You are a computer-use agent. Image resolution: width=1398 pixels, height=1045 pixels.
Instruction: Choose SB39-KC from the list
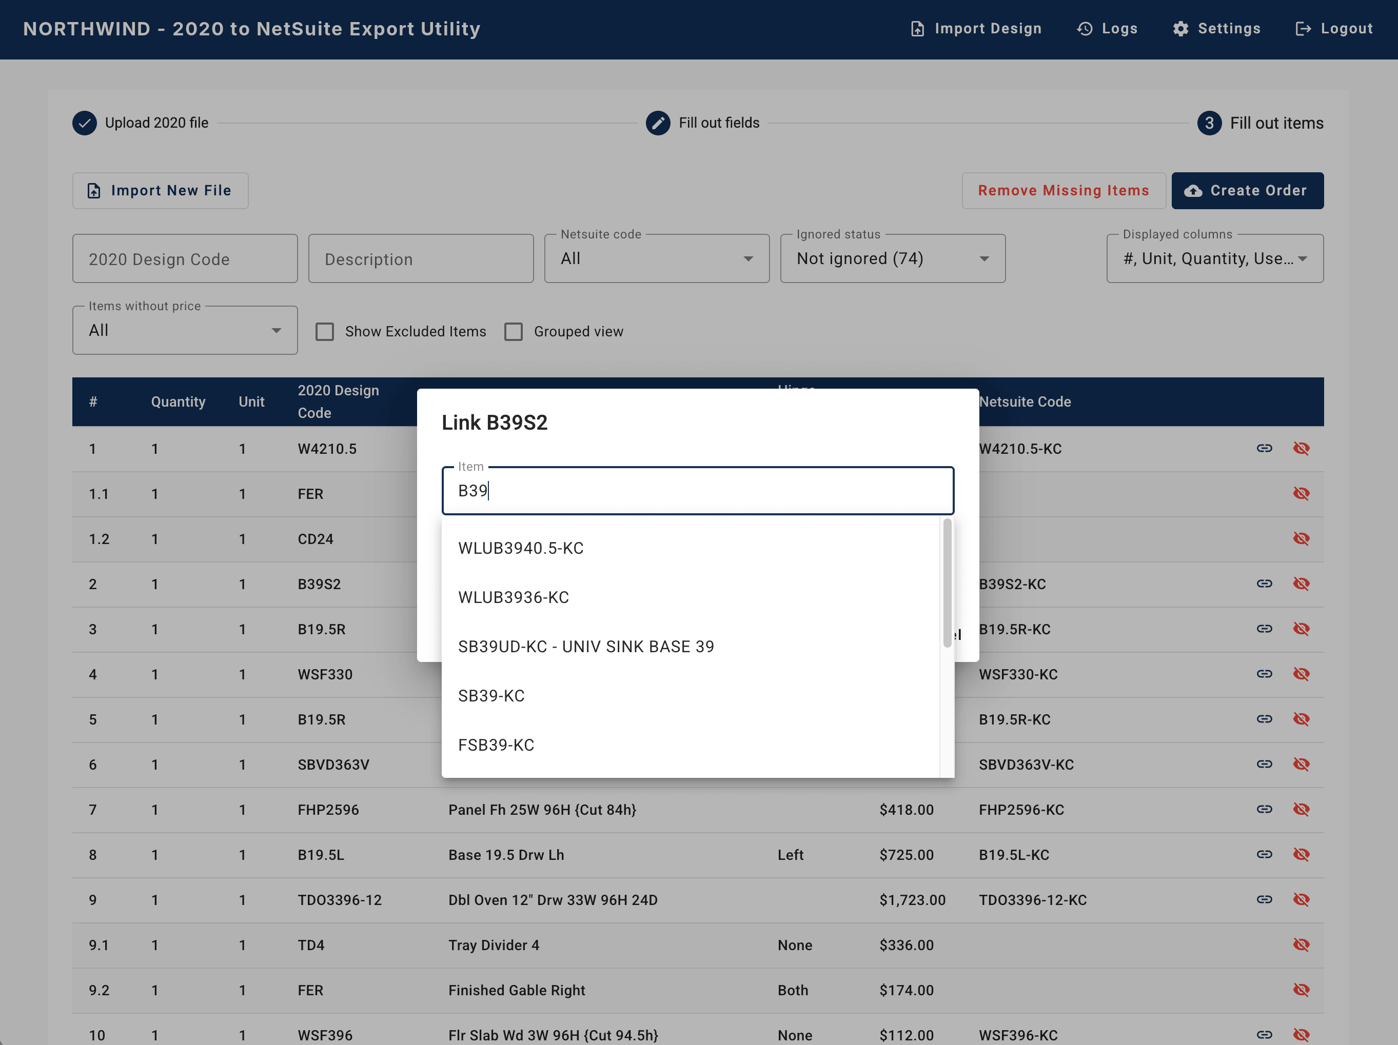[690, 696]
